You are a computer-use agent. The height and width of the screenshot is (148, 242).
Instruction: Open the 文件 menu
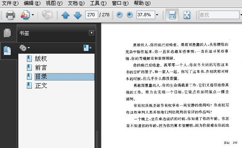[10, 3]
